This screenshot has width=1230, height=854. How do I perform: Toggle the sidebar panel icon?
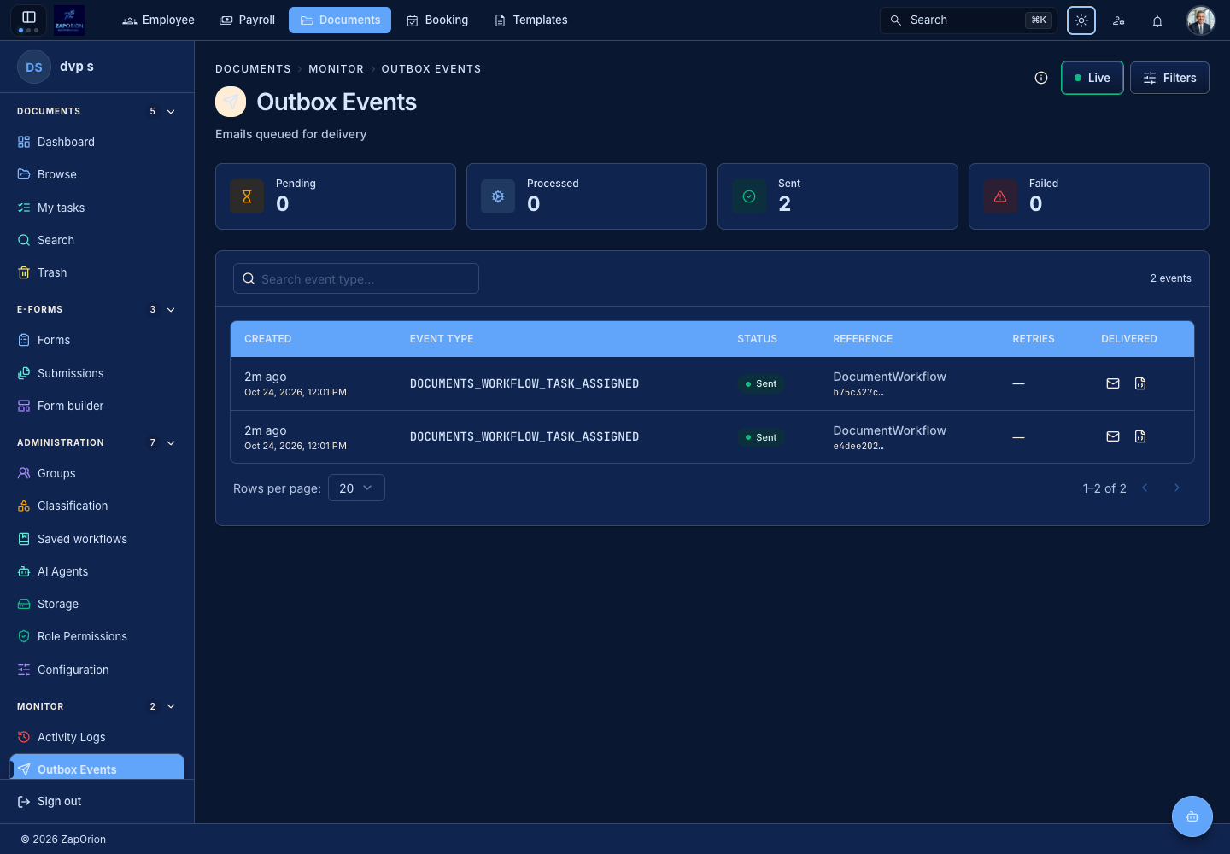click(x=28, y=20)
